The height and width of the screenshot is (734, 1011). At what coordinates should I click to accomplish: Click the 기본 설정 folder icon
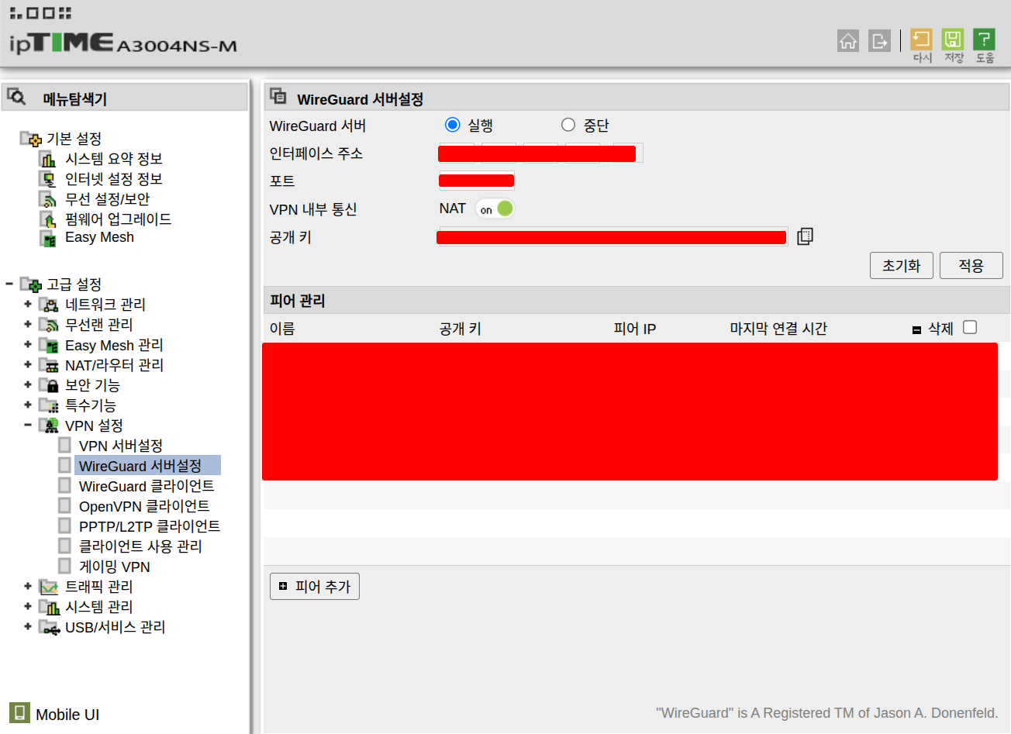point(31,139)
